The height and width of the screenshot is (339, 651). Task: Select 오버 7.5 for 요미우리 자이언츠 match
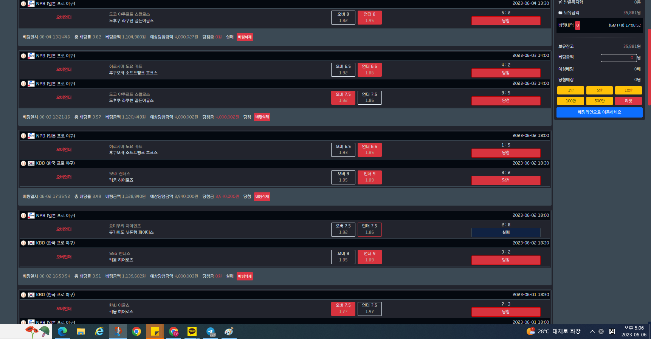[343, 229]
